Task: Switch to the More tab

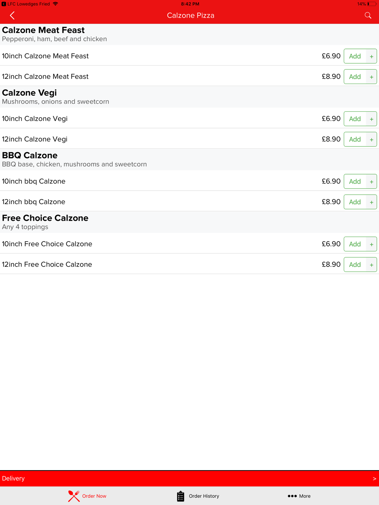Action: point(299,496)
